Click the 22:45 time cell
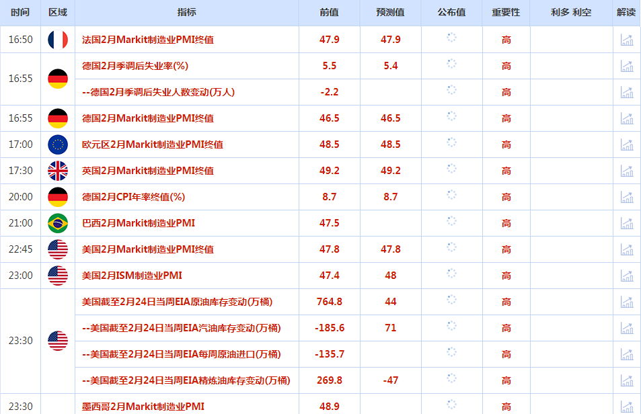641x414 pixels. coord(20,249)
